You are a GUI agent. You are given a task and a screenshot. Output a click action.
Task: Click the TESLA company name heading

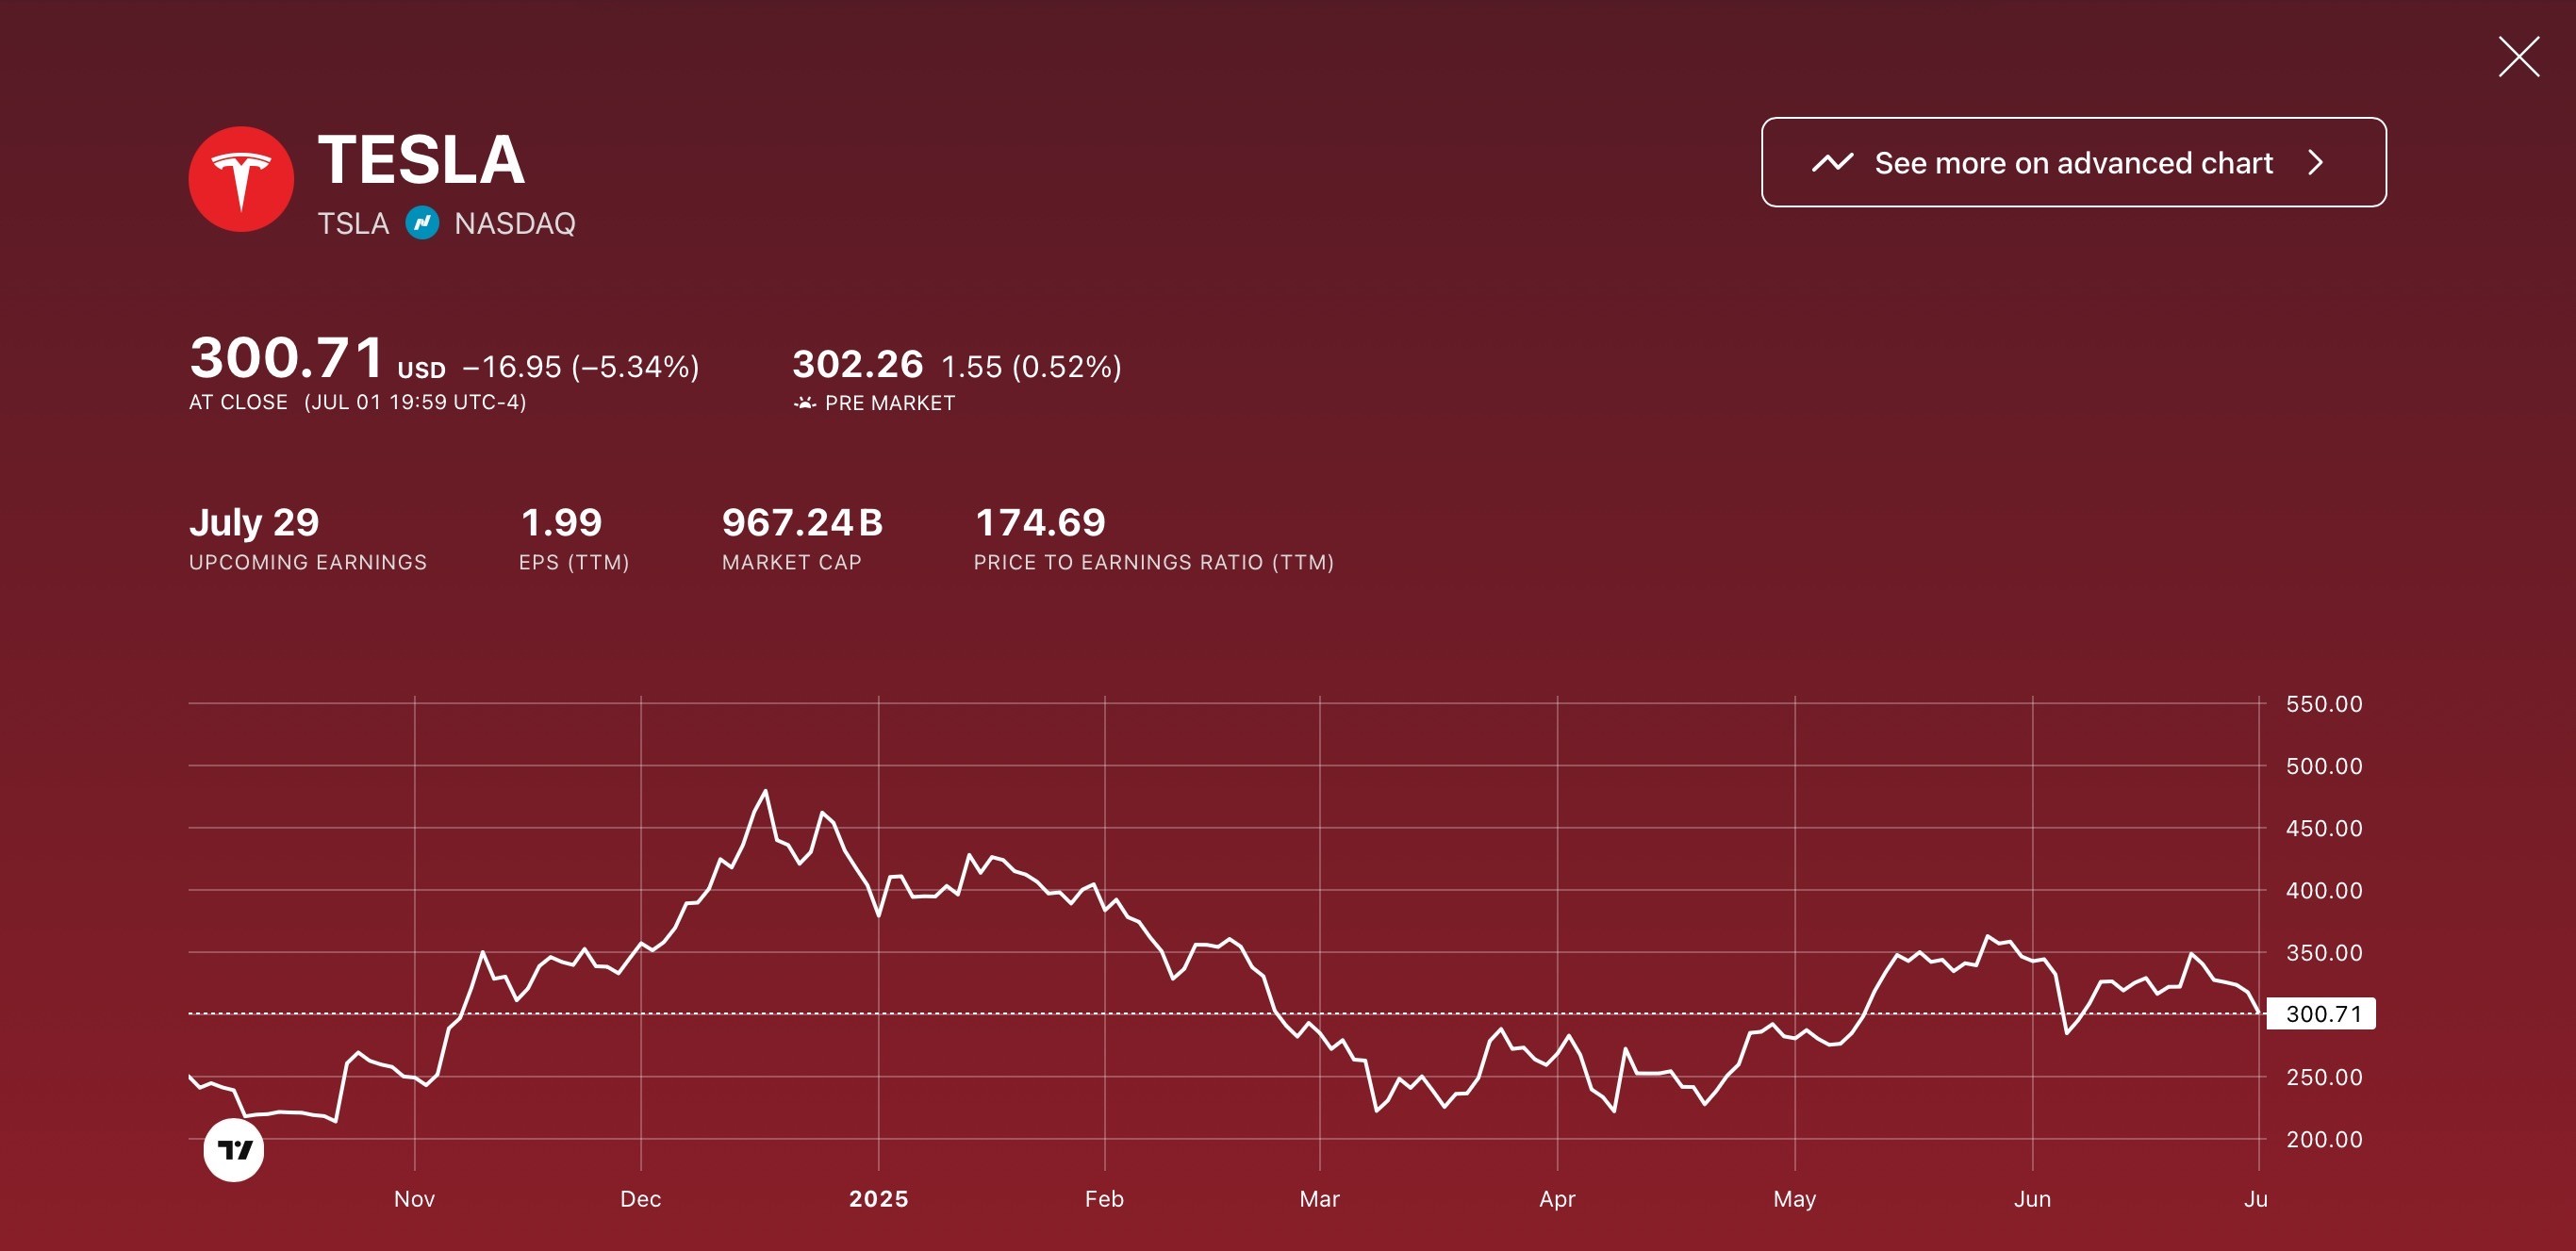421,160
